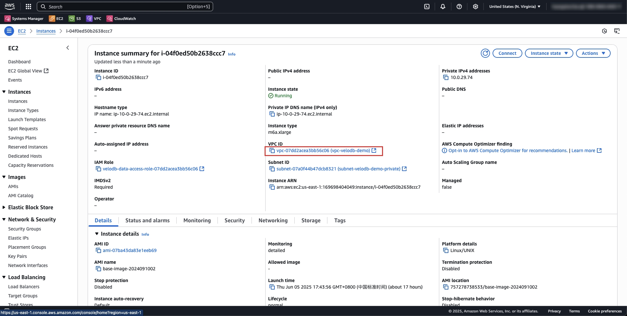Open the services grid menu
Image resolution: width=627 pixels, height=316 pixels.
point(28,7)
